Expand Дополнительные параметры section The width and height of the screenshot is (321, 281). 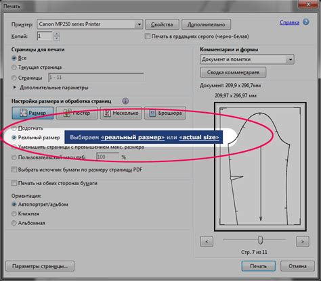point(15,87)
